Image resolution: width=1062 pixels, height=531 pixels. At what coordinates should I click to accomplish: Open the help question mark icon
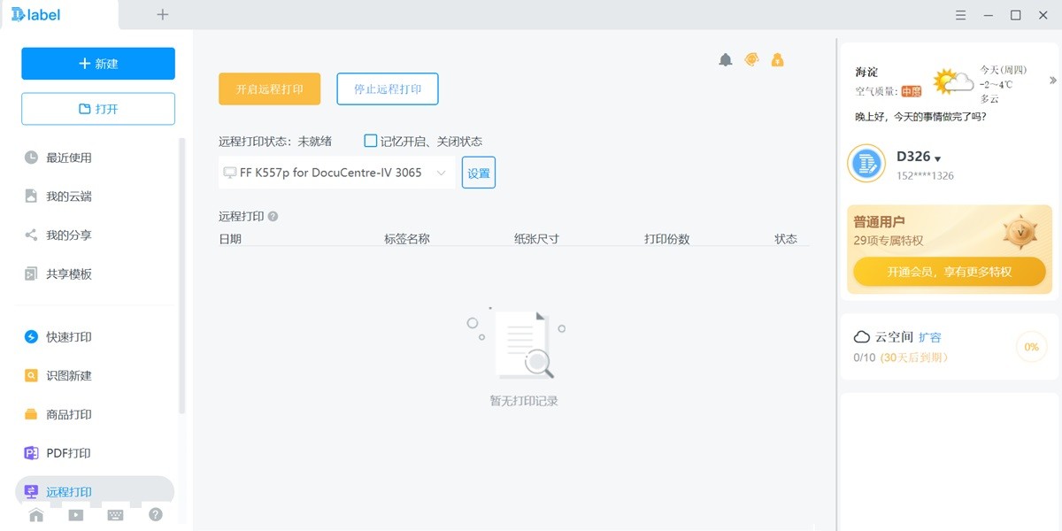(x=155, y=515)
